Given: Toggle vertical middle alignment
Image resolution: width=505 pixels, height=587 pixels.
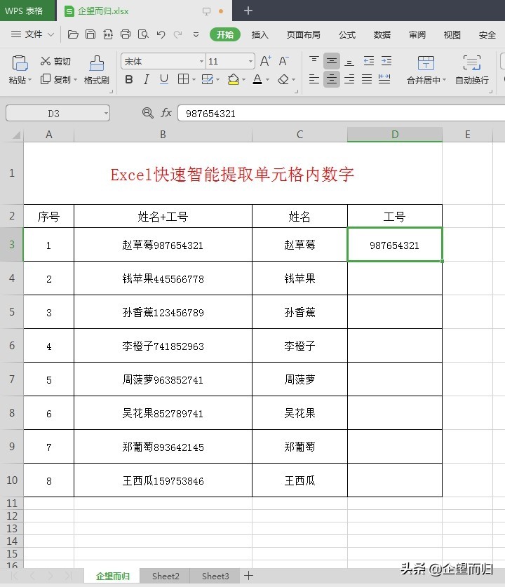Looking at the screenshot, I should (331, 60).
